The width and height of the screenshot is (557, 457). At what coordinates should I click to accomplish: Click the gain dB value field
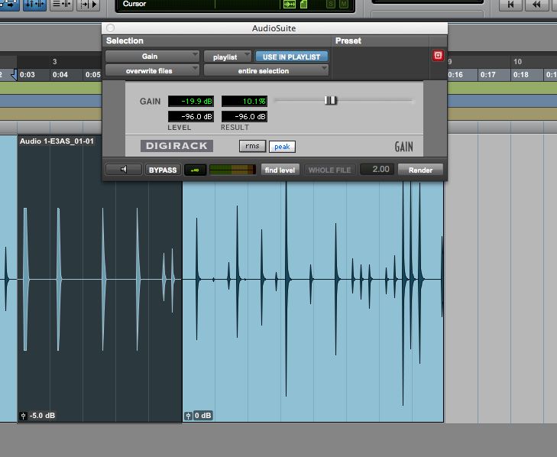[191, 102]
